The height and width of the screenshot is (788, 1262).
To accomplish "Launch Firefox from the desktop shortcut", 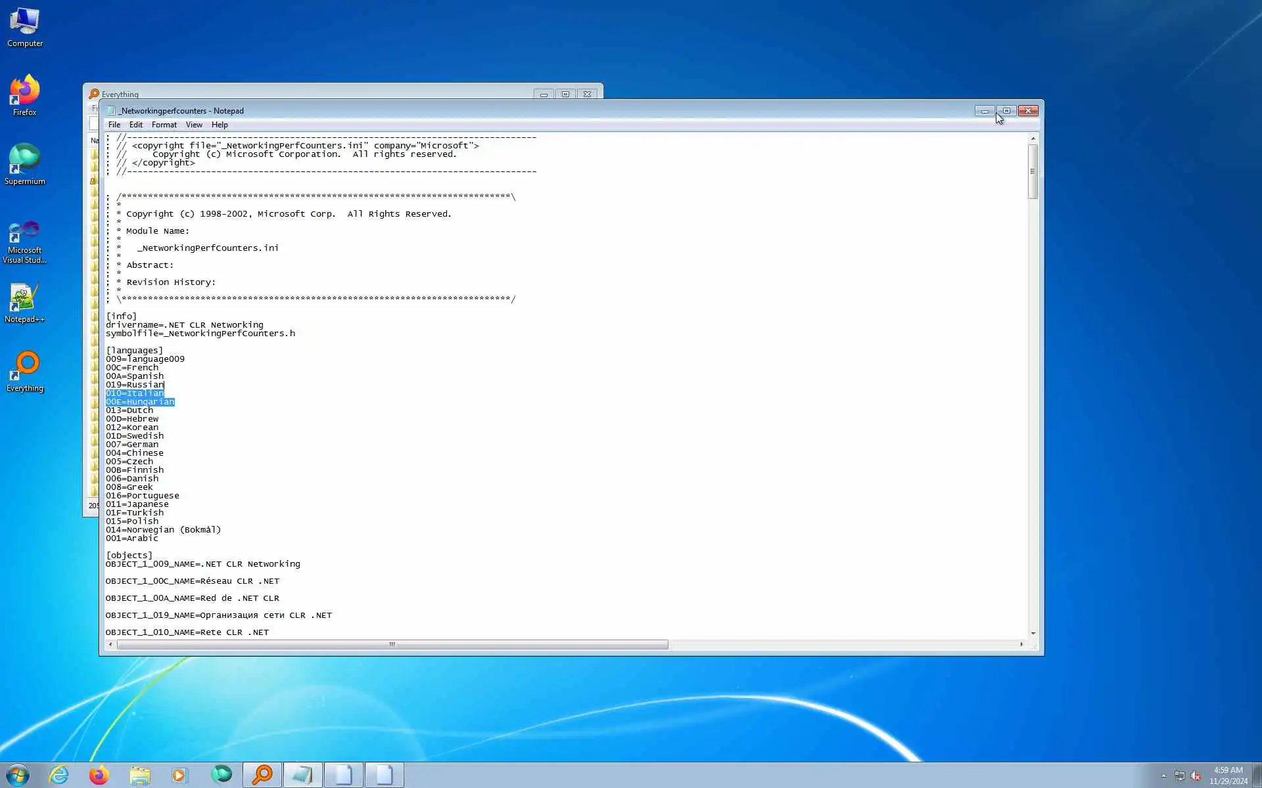I will click(25, 95).
